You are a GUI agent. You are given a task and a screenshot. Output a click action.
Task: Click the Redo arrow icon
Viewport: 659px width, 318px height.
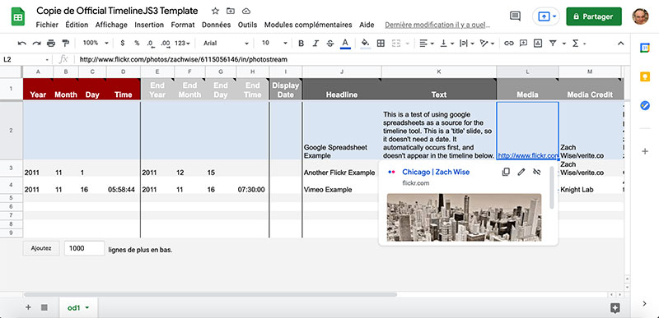pos(36,44)
